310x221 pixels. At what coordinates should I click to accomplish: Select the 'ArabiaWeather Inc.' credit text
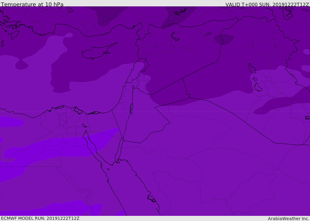tap(288, 219)
